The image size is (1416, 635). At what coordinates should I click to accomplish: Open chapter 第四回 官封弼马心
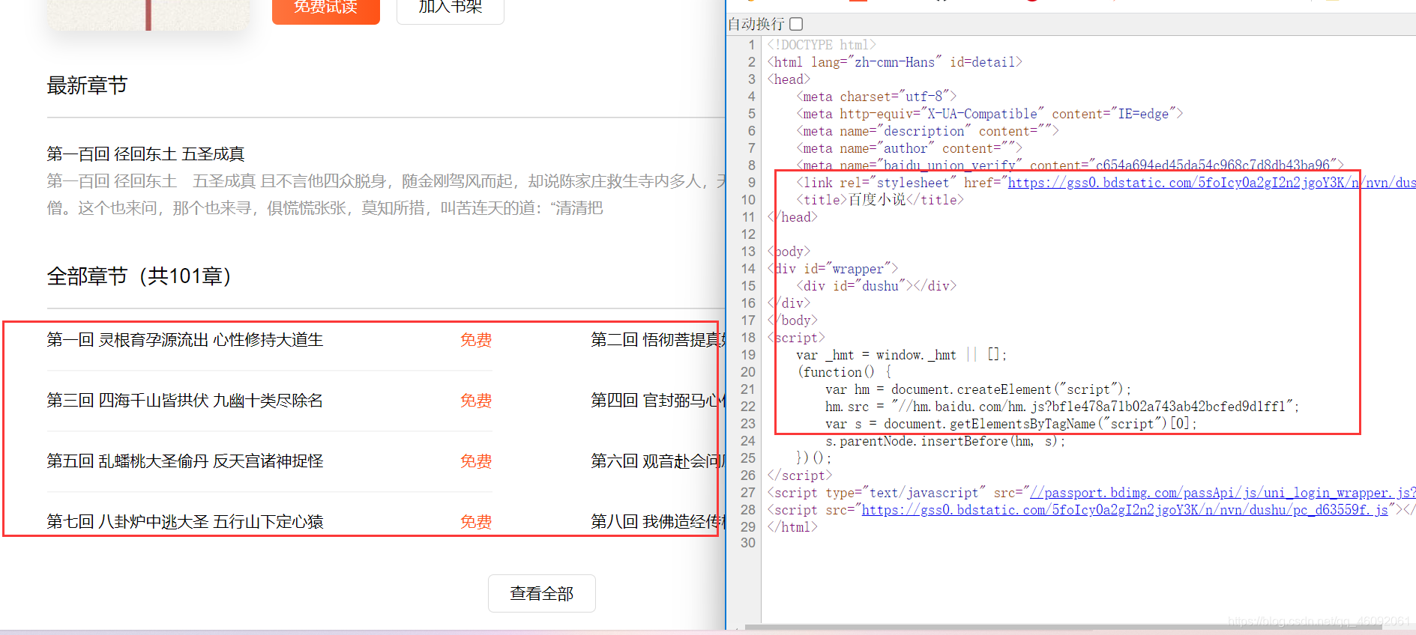click(x=657, y=401)
